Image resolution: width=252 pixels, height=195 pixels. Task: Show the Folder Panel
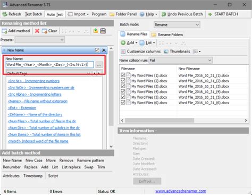123,14
